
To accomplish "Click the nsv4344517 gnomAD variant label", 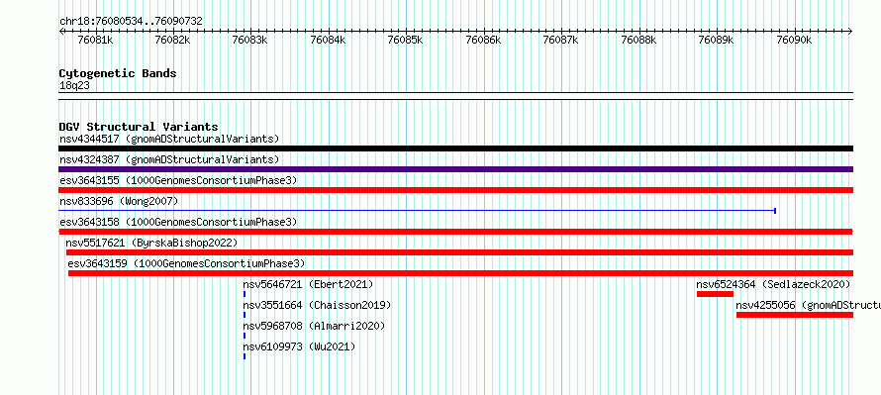I will 169,139.
